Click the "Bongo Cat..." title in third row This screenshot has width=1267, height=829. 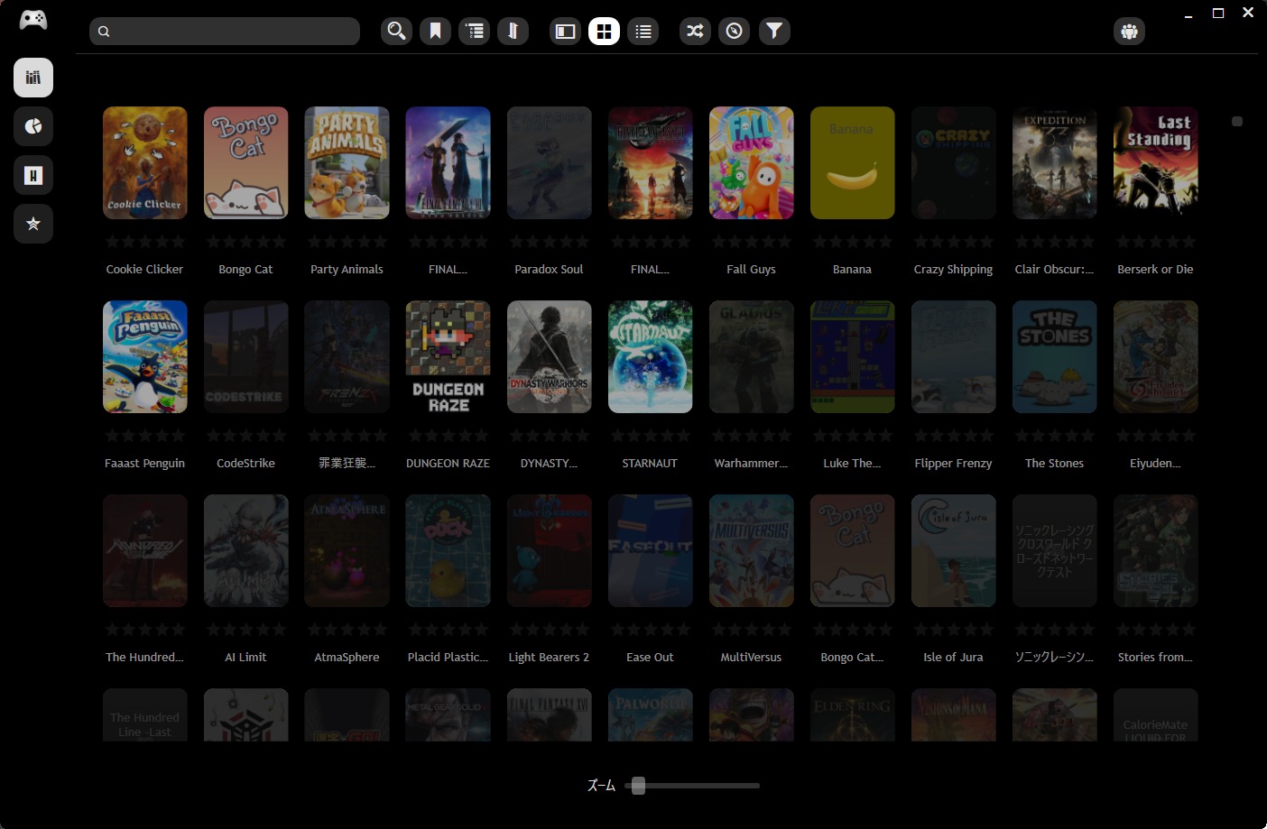click(852, 657)
